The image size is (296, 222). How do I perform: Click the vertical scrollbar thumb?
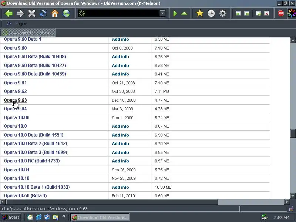point(293,134)
